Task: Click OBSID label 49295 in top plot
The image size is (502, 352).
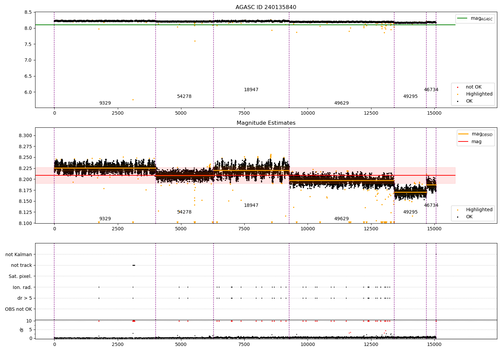Action: [x=410, y=97]
